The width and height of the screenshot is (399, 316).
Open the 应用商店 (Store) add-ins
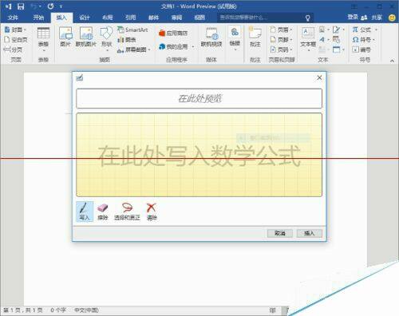coord(173,33)
